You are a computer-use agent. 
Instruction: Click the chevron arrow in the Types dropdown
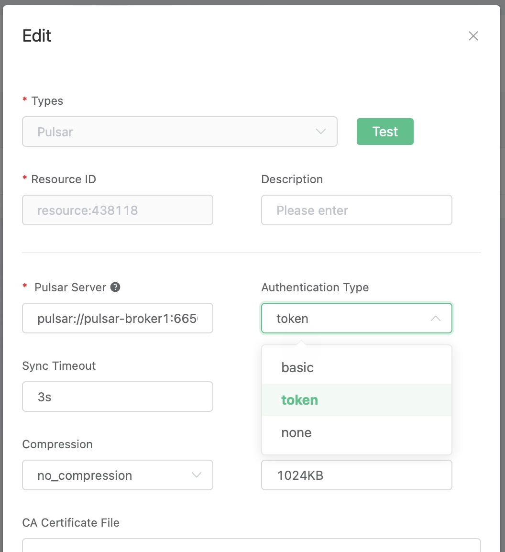(x=320, y=132)
